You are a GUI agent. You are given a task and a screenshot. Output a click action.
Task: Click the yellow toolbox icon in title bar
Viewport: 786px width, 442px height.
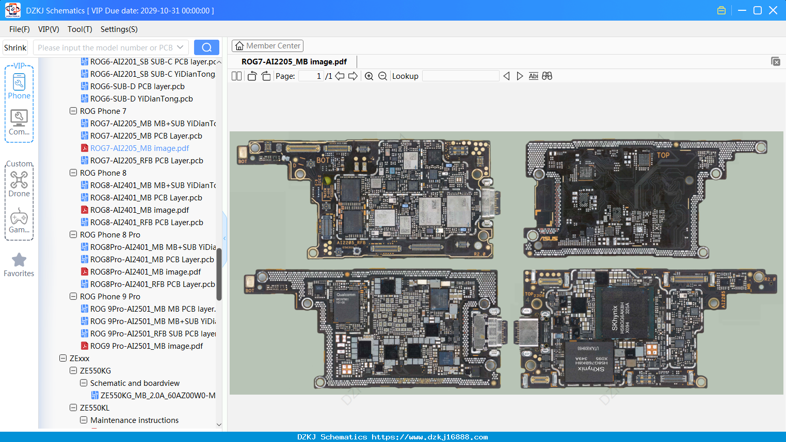click(721, 10)
